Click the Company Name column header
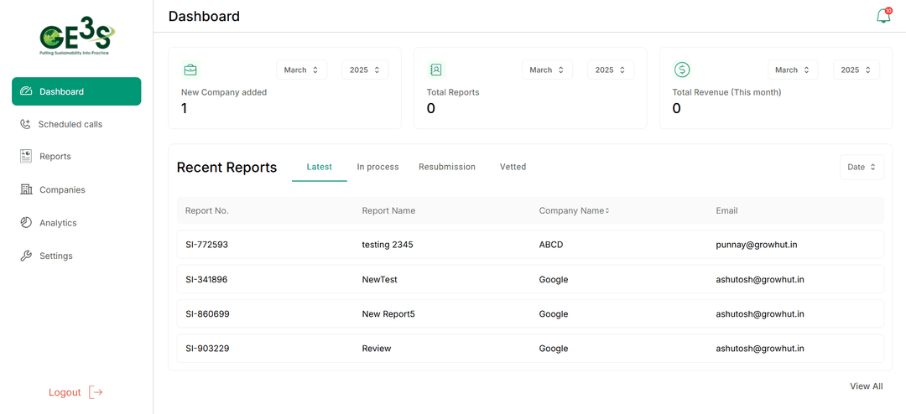906x414 pixels. pyautogui.click(x=571, y=210)
